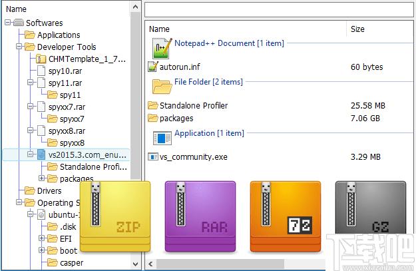
Task: Click Application [1 item] group header
Action: click(x=209, y=133)
